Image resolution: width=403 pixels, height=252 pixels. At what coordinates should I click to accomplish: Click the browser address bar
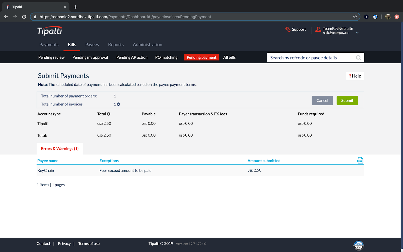point(195,17)
